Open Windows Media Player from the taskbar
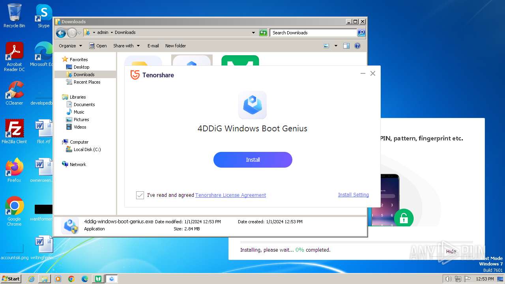505x284 pixels. click(58, 279)
